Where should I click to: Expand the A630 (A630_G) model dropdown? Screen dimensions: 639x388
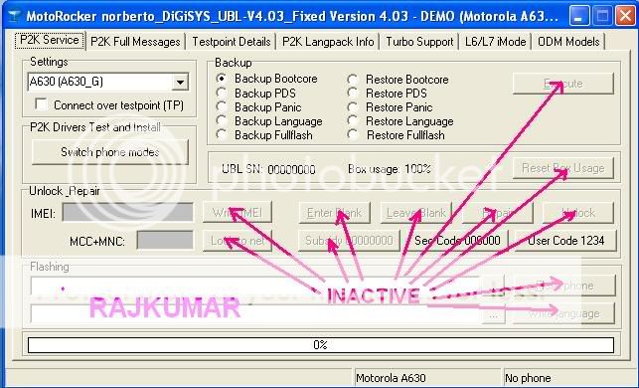tap(180, 83)
